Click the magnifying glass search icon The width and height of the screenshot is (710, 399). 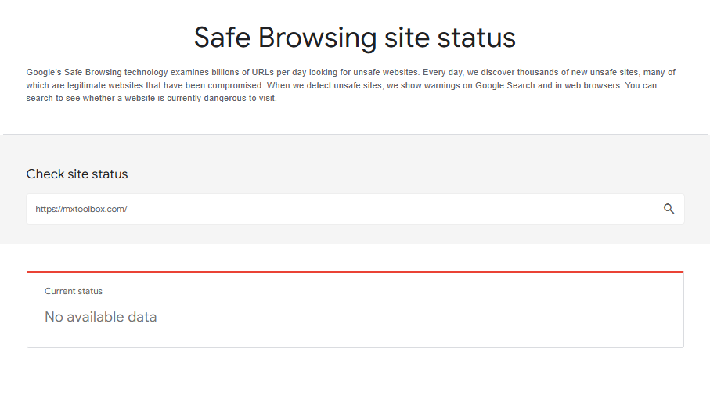(x=669, y=209)
